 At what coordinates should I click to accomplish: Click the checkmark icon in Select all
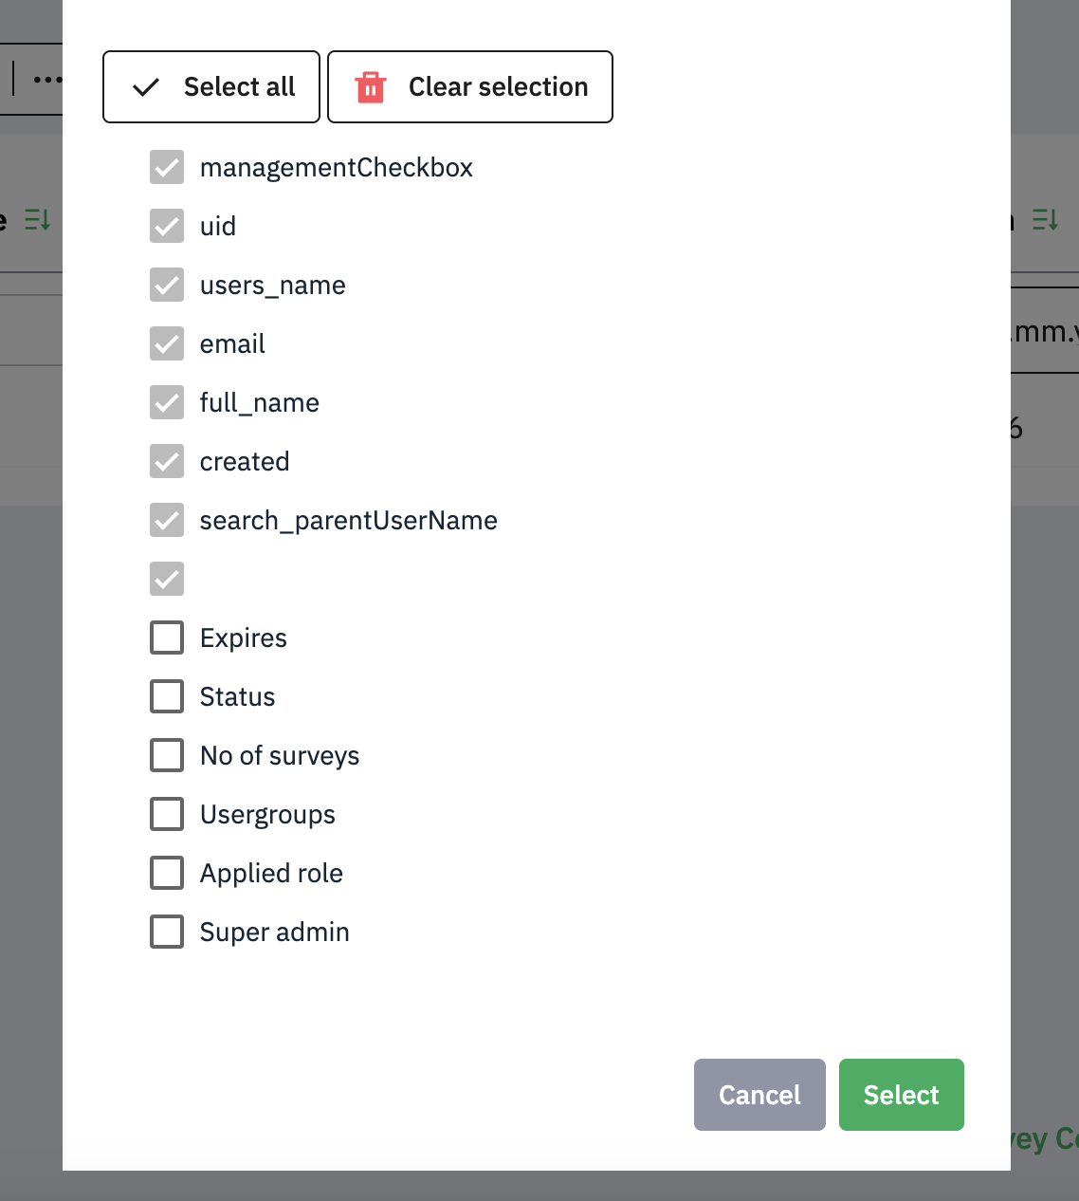[146, 87]
